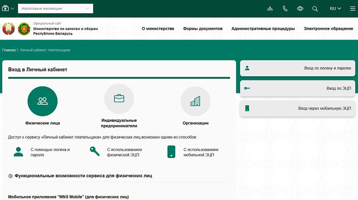The width and height of the screenshot is (358, 200).
Task: Click the Вход по ЭЦП button
Action: [298, 88]
